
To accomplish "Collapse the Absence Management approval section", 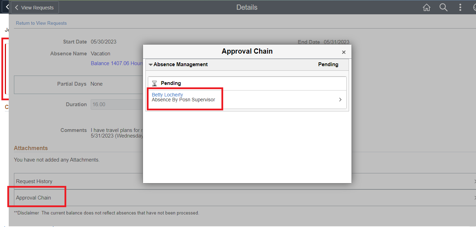I will click(x=150, y=64).
